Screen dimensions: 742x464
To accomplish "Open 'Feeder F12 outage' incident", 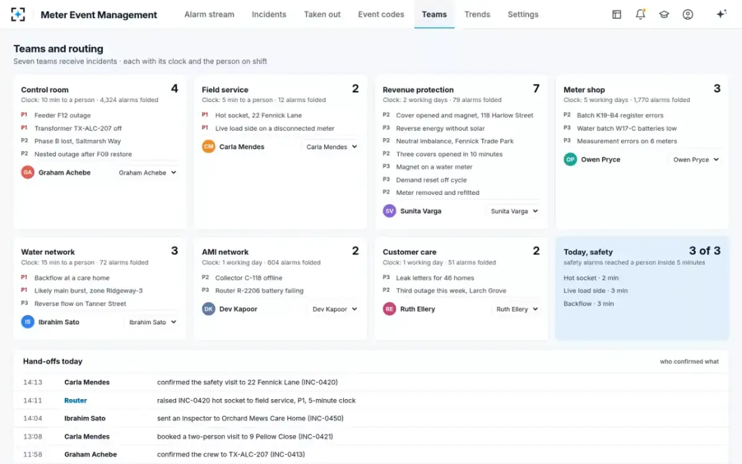I will [x=62, y=115].
